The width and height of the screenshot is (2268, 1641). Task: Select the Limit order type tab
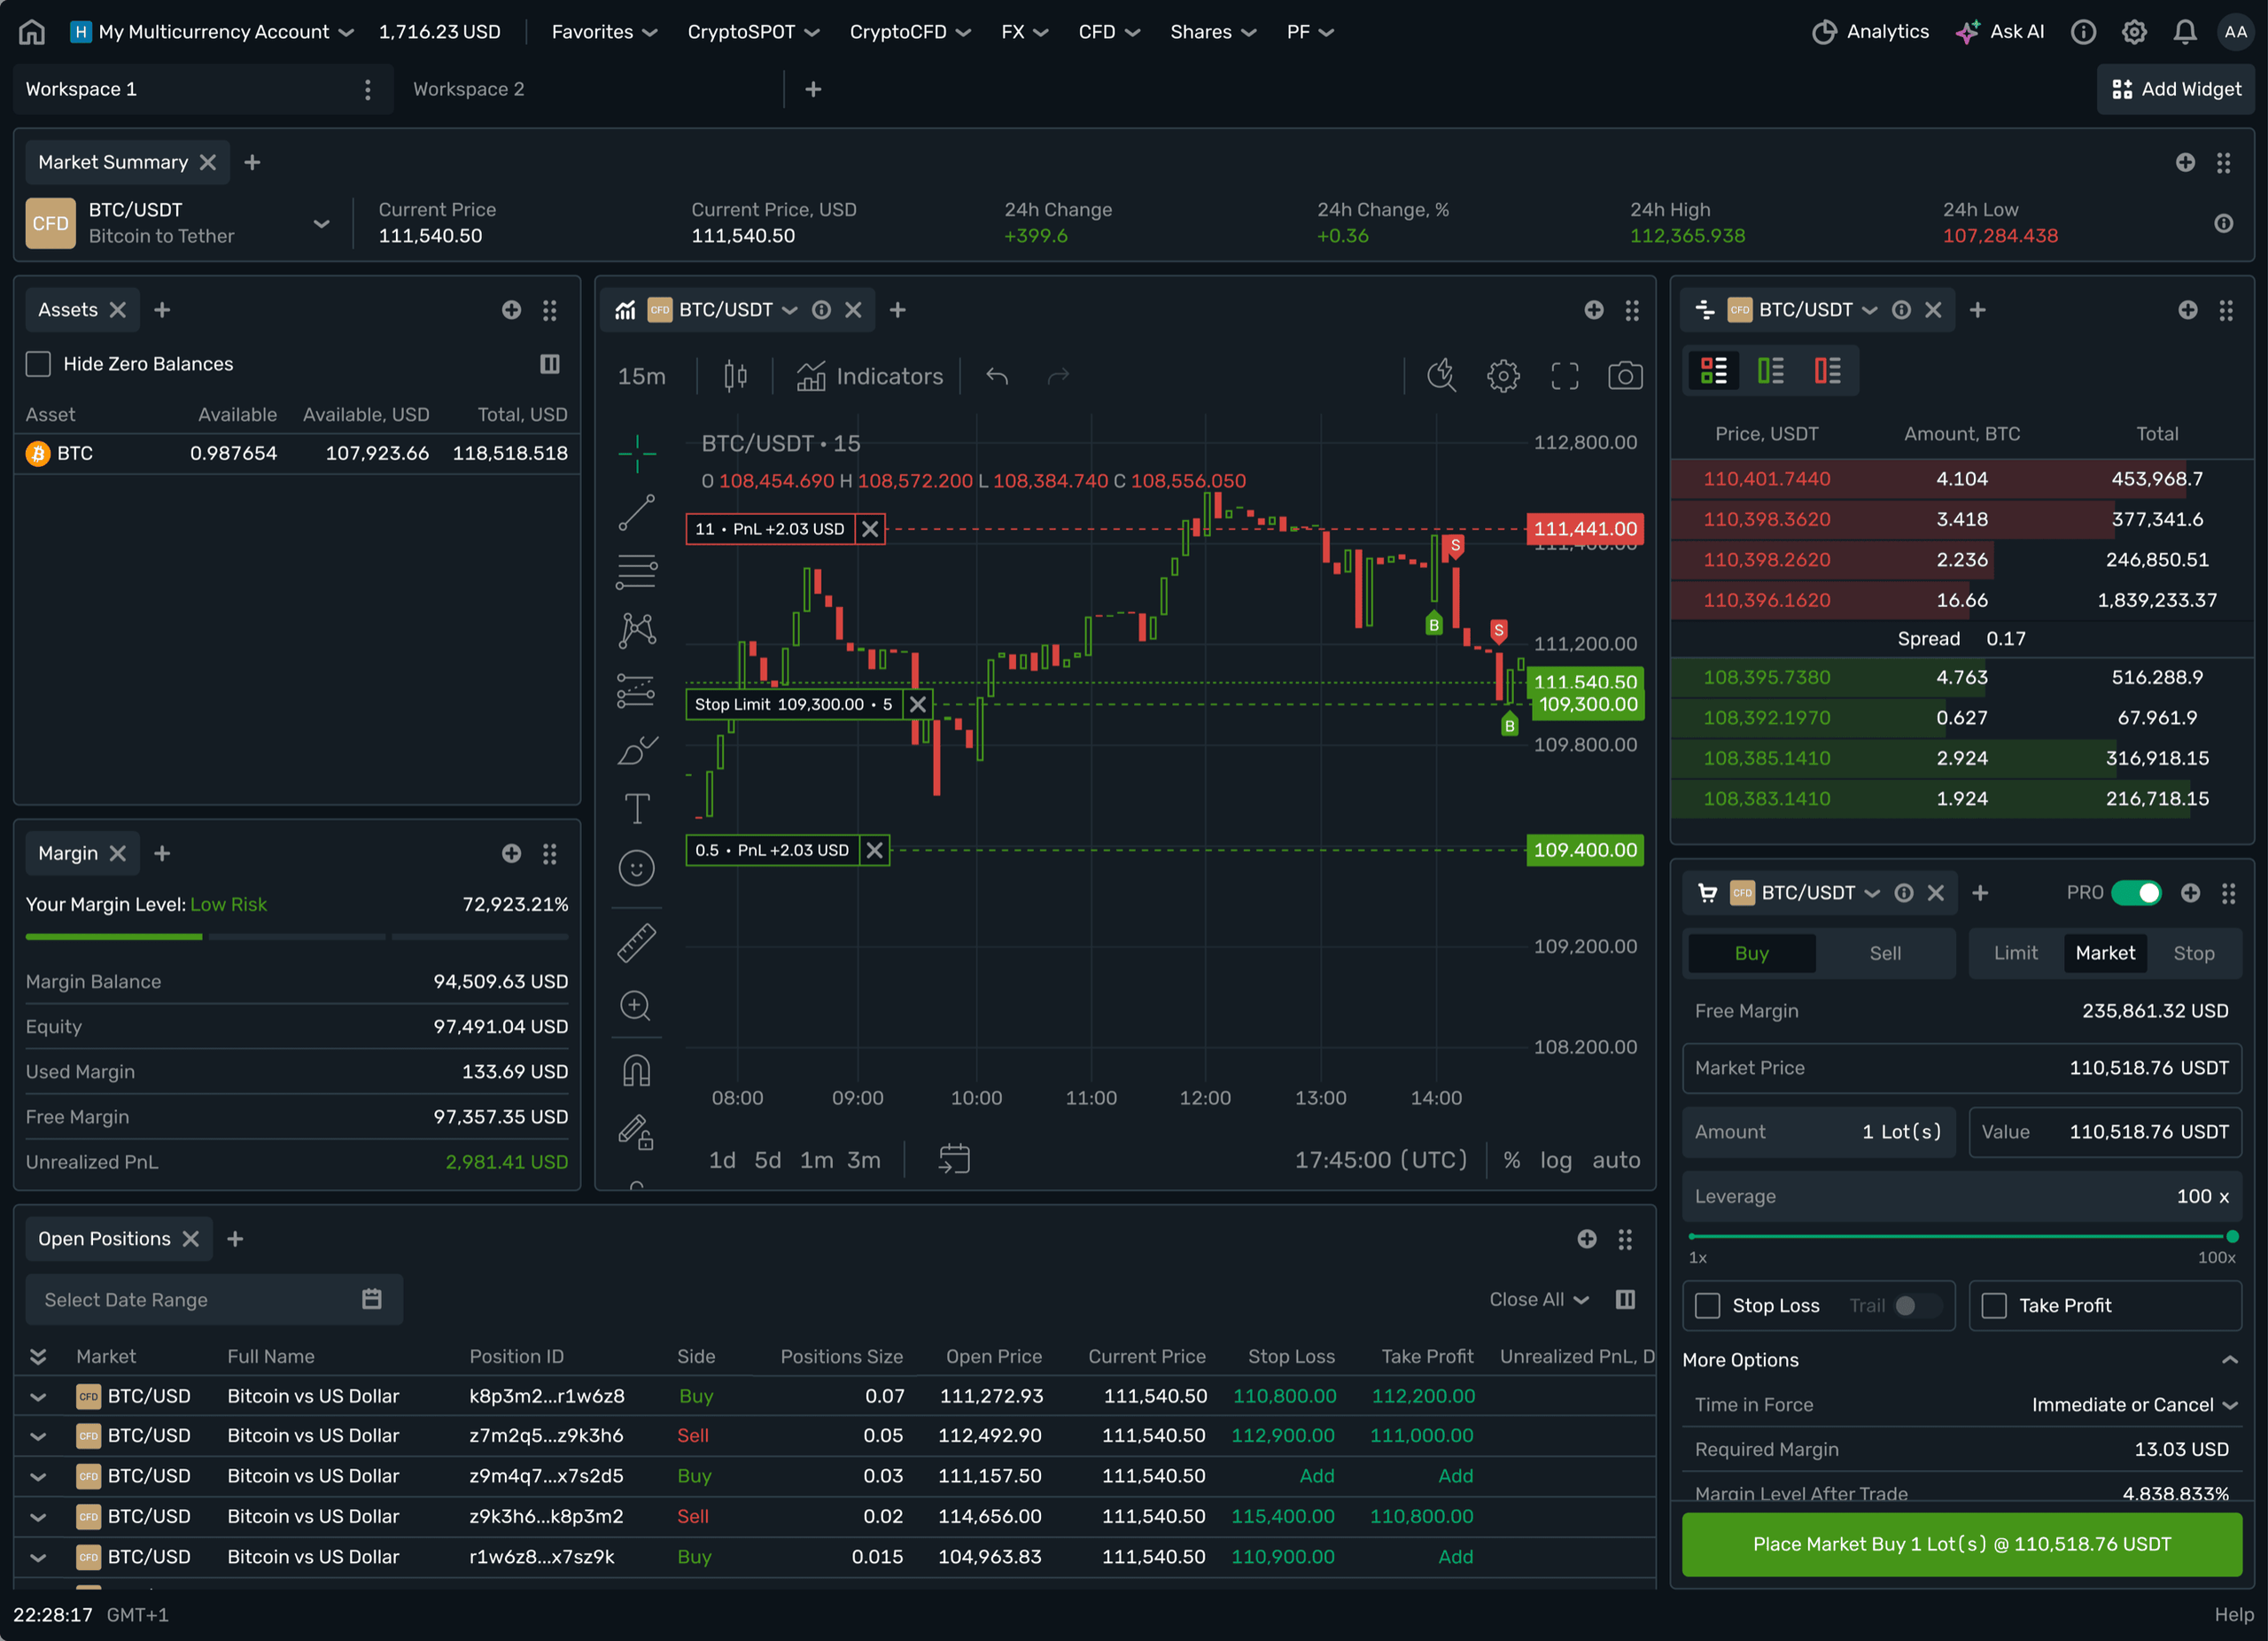tap(2015, 953)
